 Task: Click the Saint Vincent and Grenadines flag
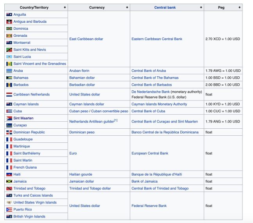[9, 64]
